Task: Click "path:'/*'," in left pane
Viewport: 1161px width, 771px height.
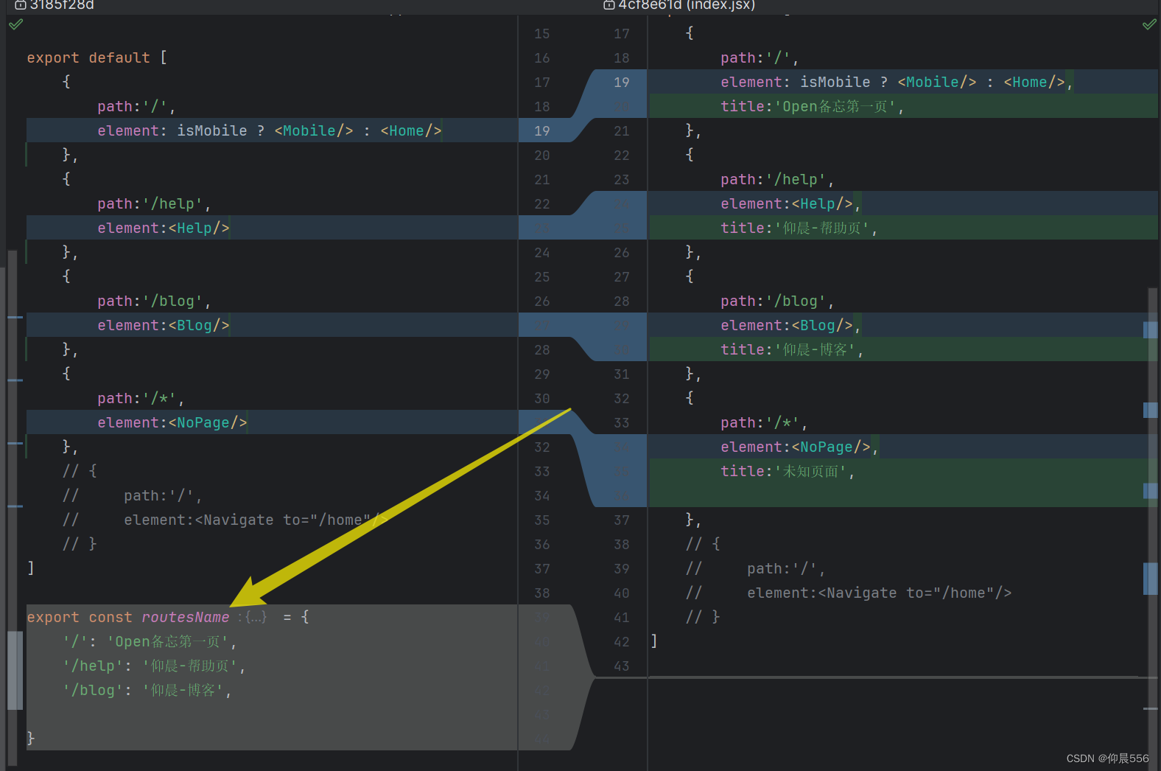Action: click(141, 398)
